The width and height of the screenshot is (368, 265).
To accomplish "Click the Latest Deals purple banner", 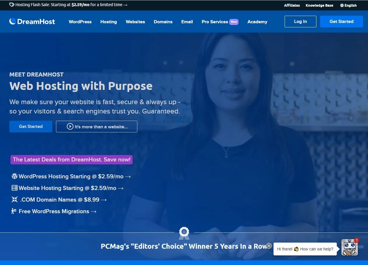I will coord(71,159).
